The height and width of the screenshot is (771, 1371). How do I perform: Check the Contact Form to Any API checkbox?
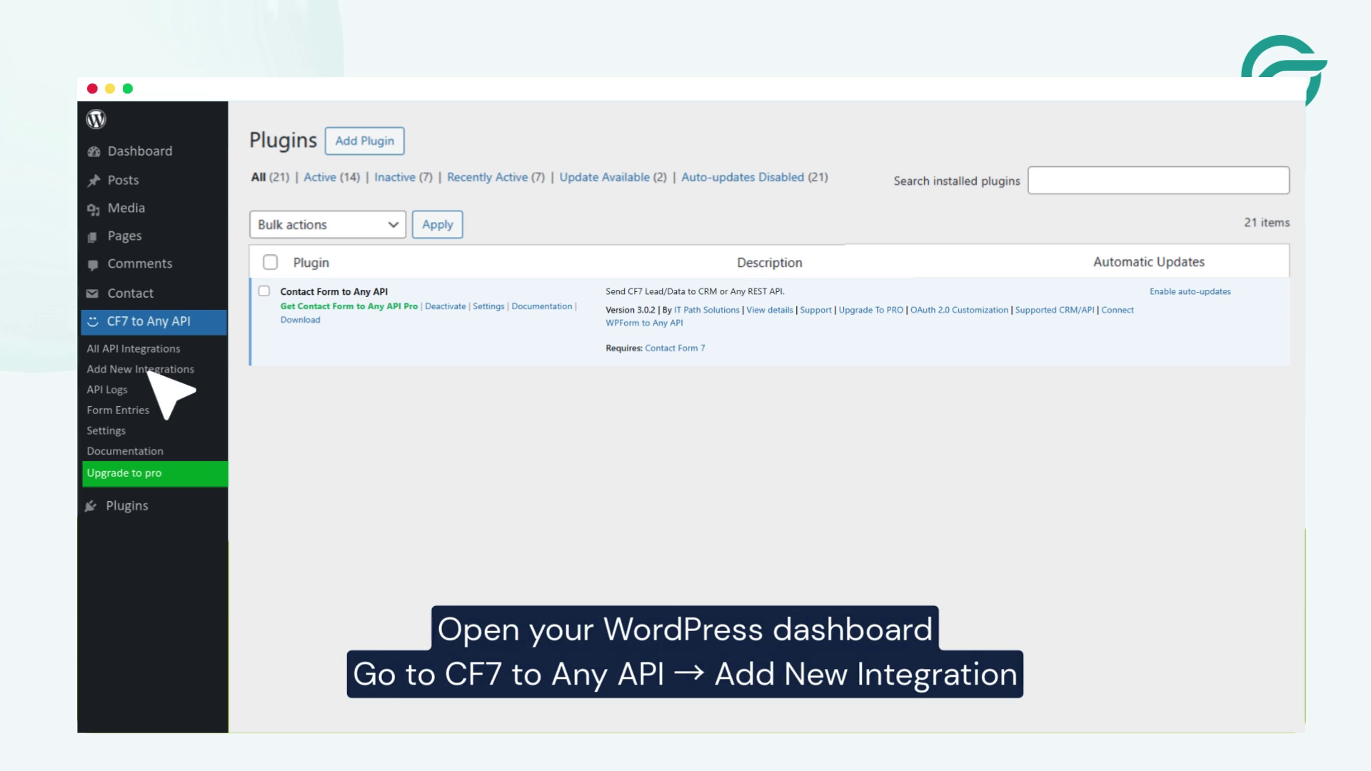(264, 291)
